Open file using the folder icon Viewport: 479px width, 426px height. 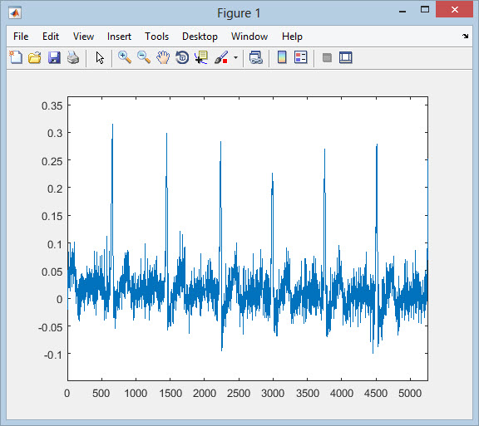[x=35, y=57]
